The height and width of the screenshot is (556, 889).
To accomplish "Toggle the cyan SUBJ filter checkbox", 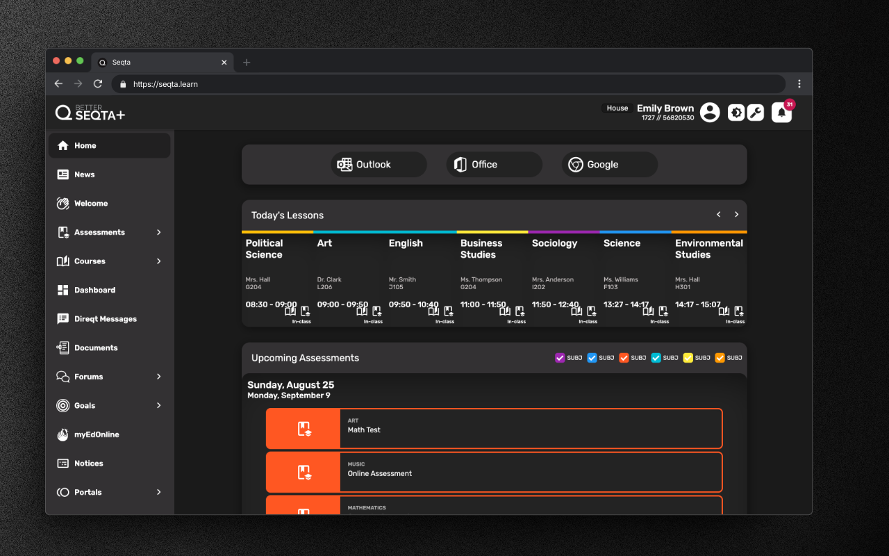I will 656,358.
